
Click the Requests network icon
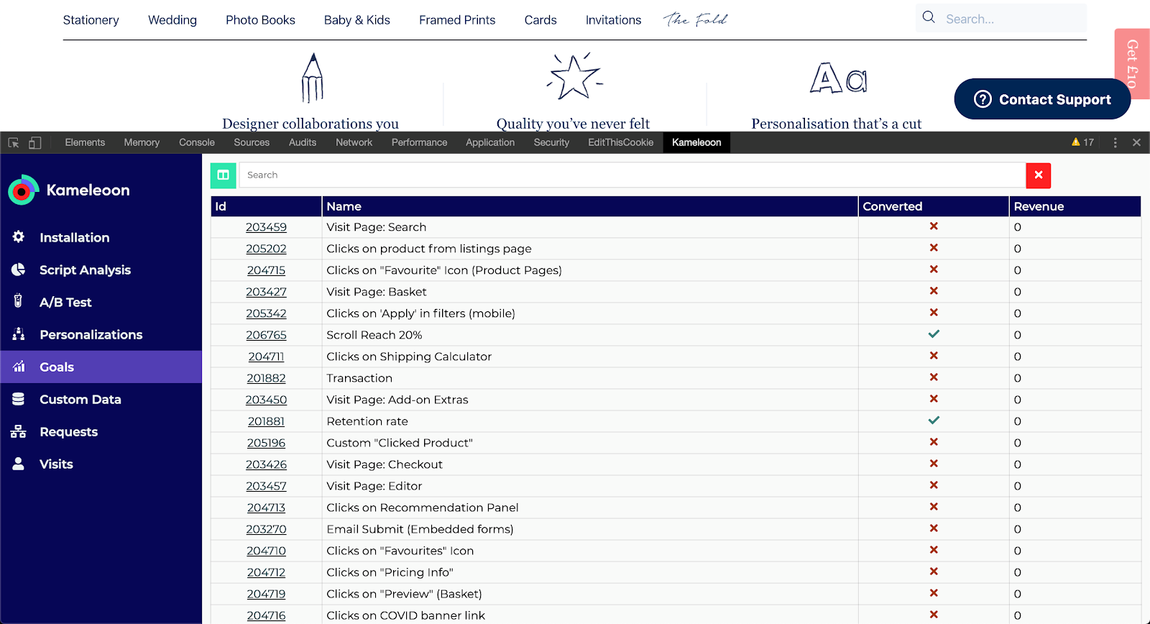tap(19, 431)
